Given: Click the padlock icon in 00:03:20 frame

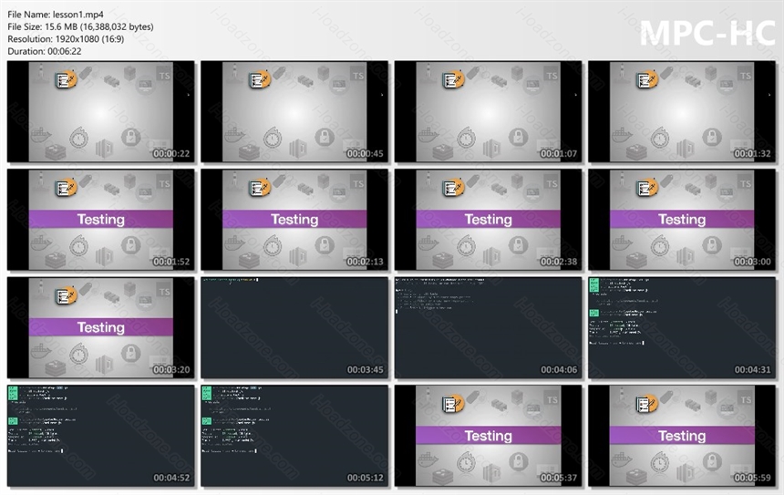Looking at the screenshot, I should click(x=131, y=352).
